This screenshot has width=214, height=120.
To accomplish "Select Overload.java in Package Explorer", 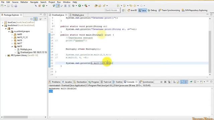I will pos(32,52).
